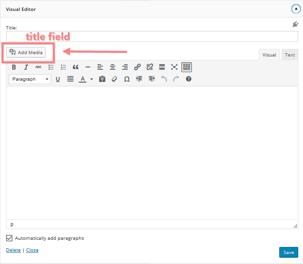Viewport: 303px width, 264px height.
Task: Switch to the Visual tab
Action: coord(269,55)
